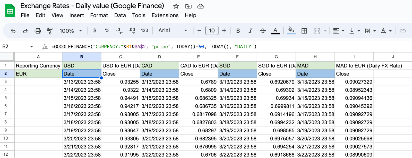Select the CAD header cell

click(160, 66)
